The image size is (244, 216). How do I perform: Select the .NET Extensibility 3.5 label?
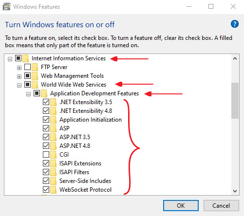86,102
